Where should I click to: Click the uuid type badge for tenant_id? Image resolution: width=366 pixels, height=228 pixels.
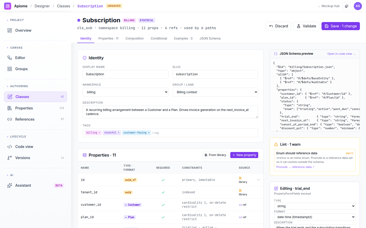click(128, 192)
